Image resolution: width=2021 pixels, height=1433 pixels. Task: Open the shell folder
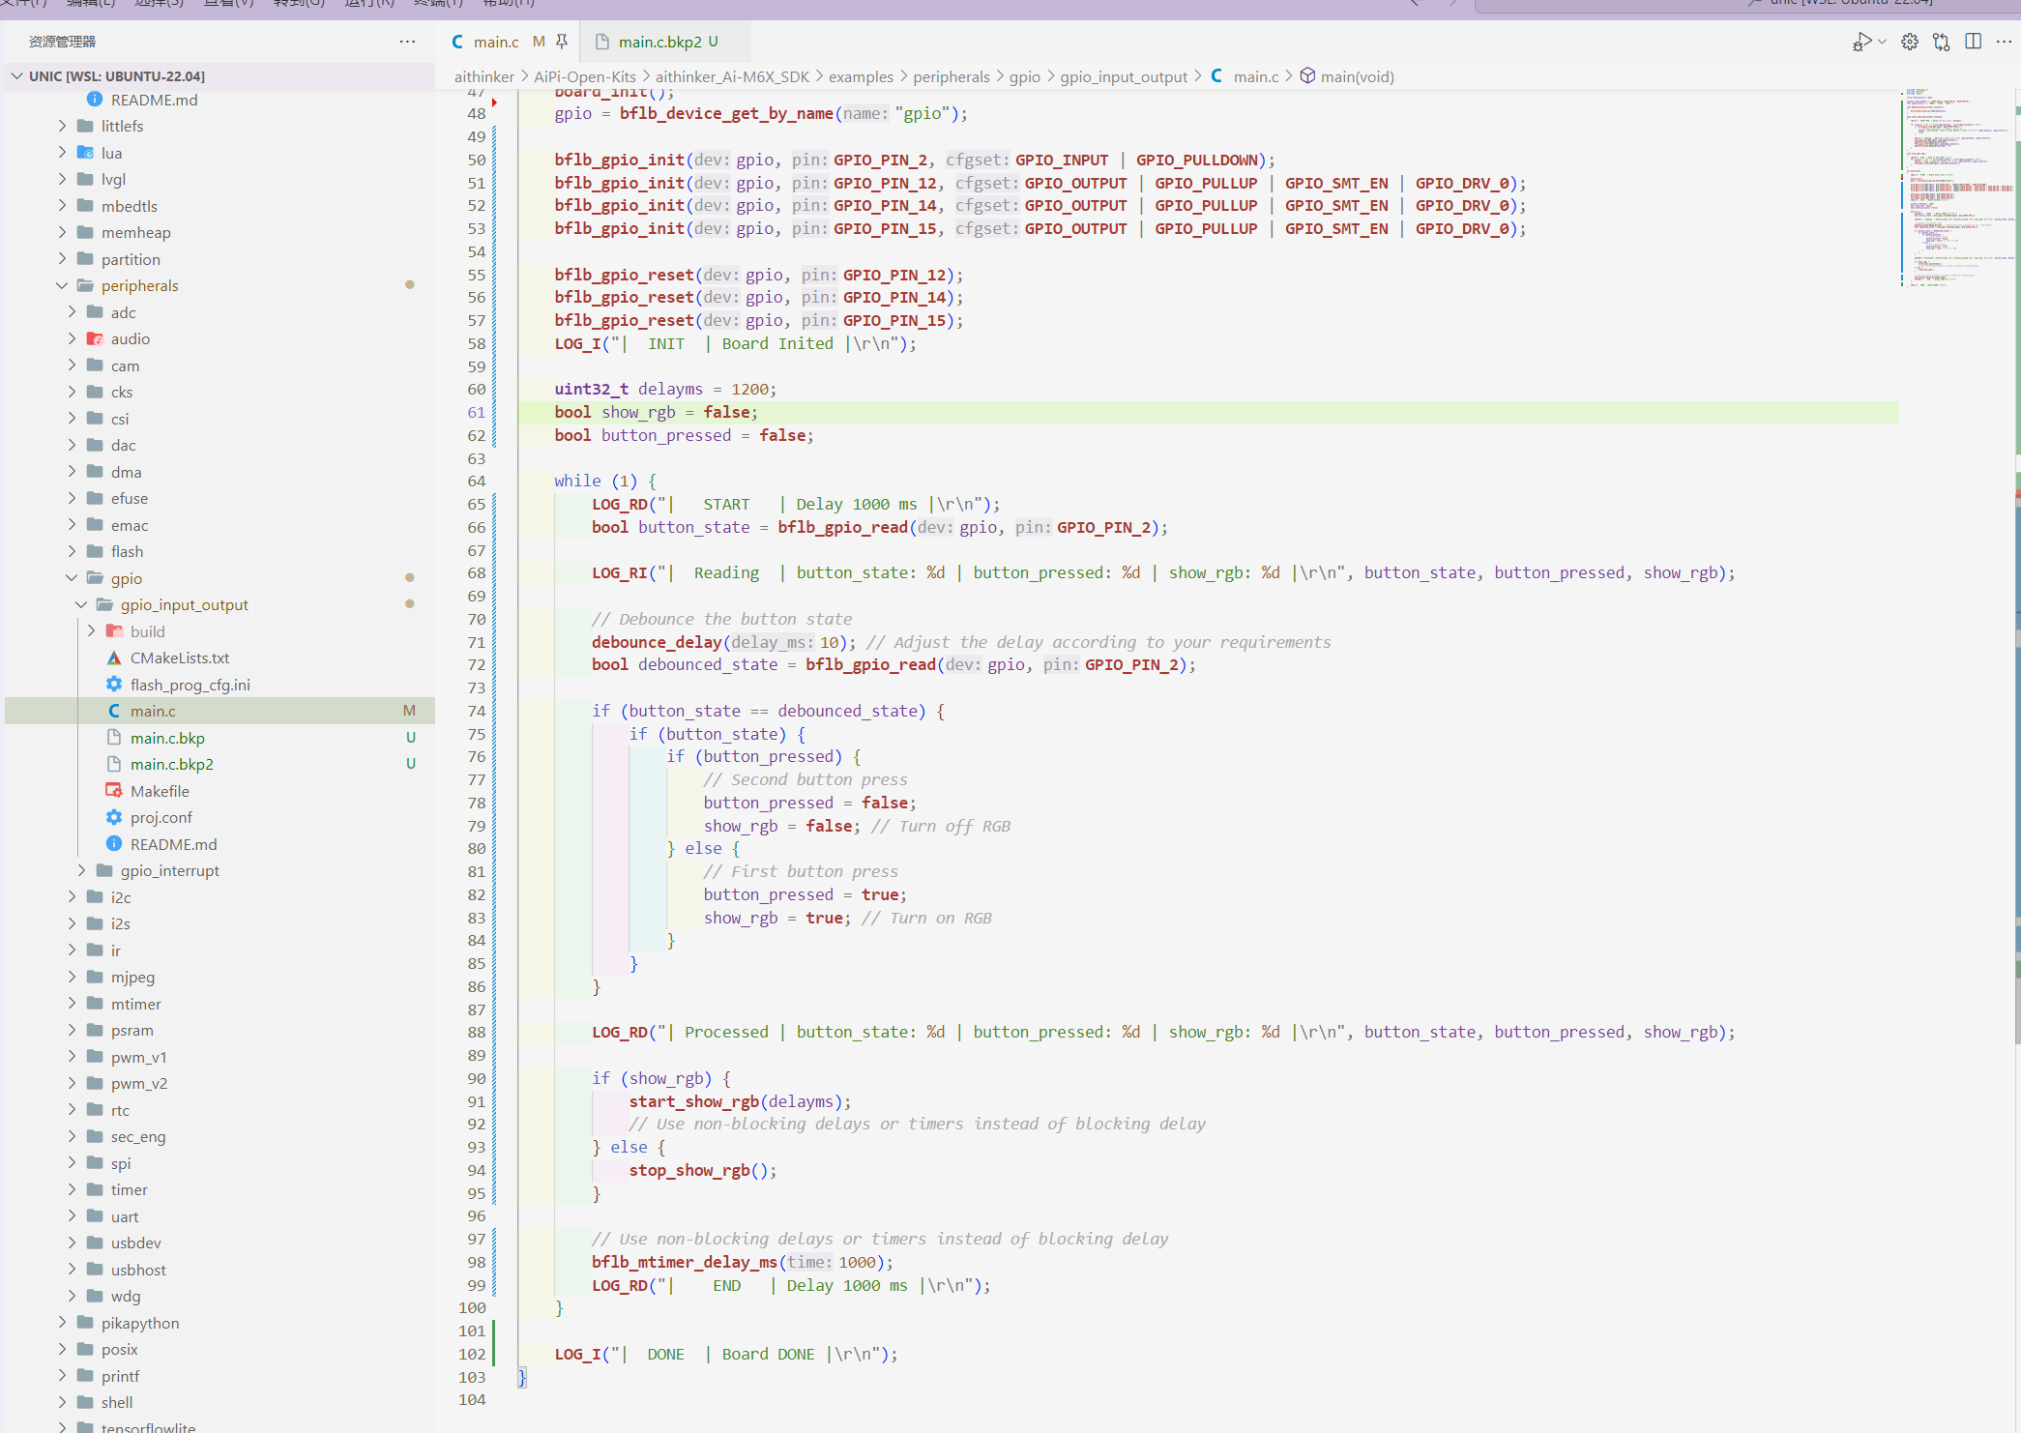(x=220, y=1402)
